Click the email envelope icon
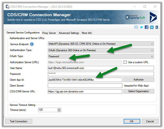This screenshot has height=129, width=164. (x=136, y=27)
